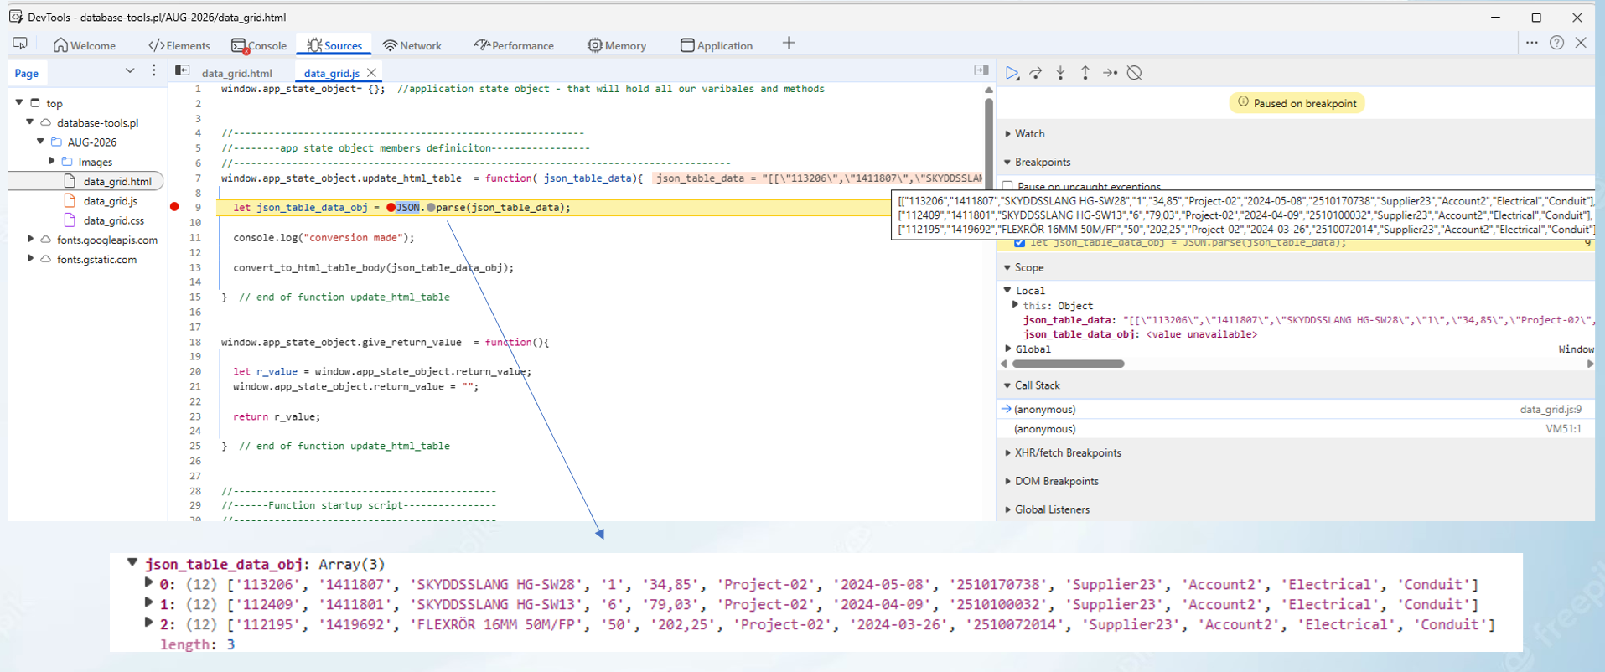Expand the Images folder
This screenshot has height=672, width=1605.
[x=52, y=161]
